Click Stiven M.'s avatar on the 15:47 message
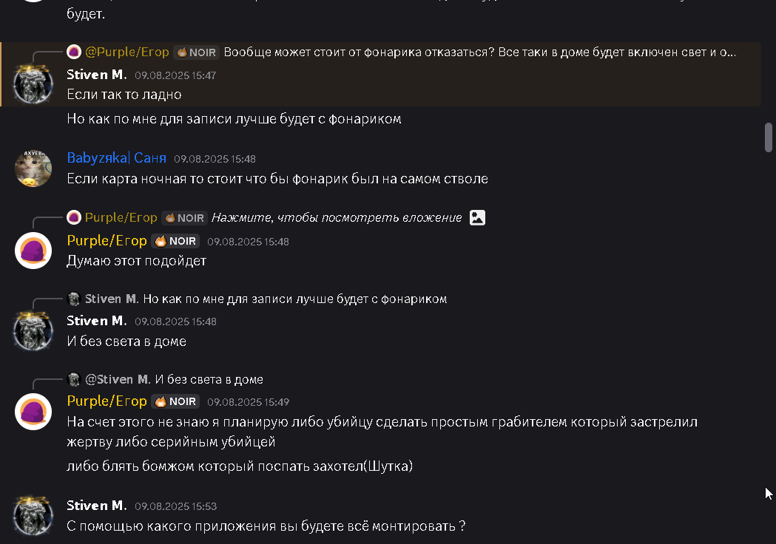776x544 pixels. (x=33, y=84)
